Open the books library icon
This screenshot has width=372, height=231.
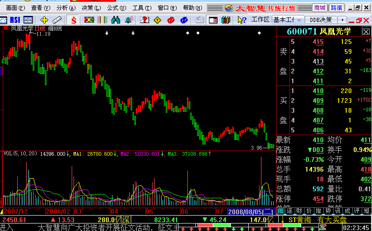click(x=226, y=20)
